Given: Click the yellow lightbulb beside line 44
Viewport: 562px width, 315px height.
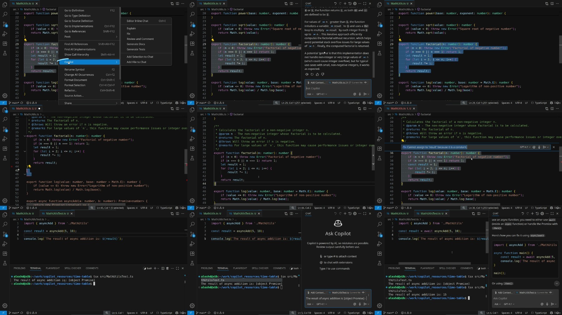Looking at the screenshot, I should [29, 166].
